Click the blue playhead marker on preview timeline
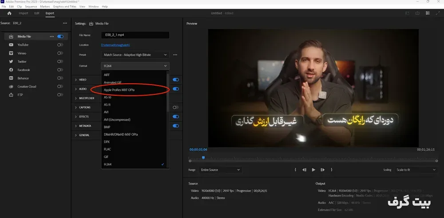The width and height of the screenshot is (444, 218). click(203, 157)
